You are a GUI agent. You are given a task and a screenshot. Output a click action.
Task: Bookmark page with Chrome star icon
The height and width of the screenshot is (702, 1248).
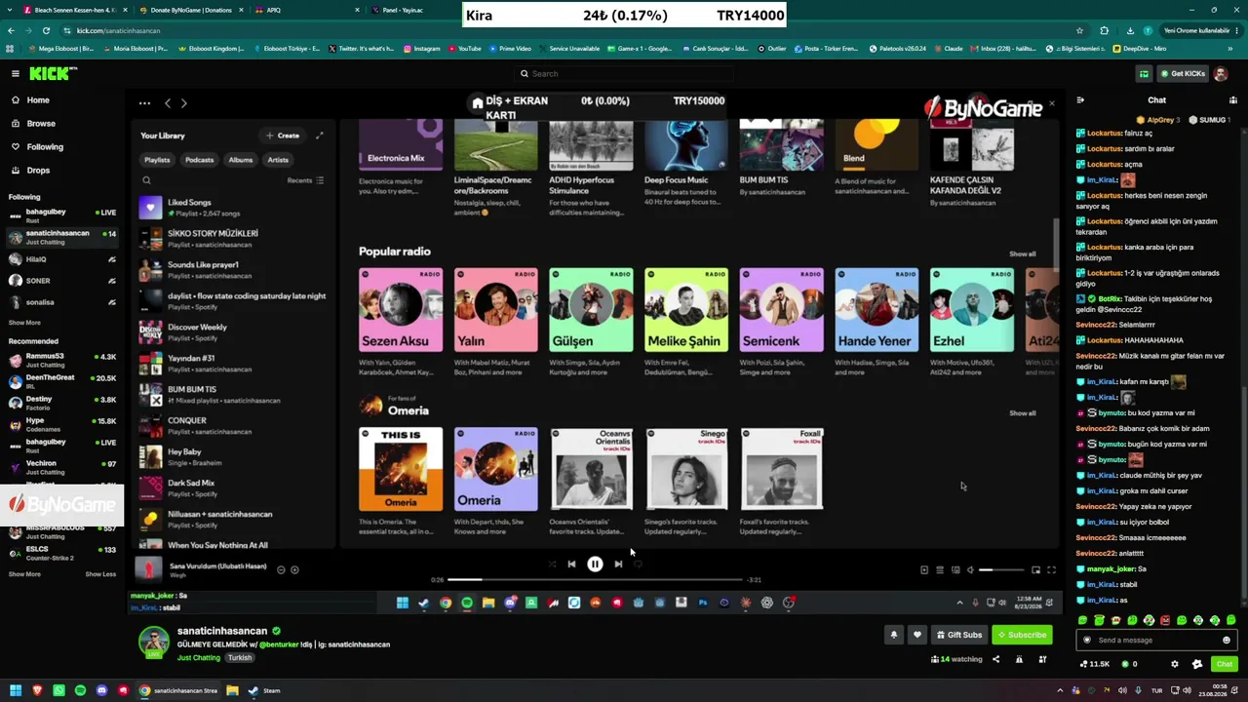point(1079,30)
